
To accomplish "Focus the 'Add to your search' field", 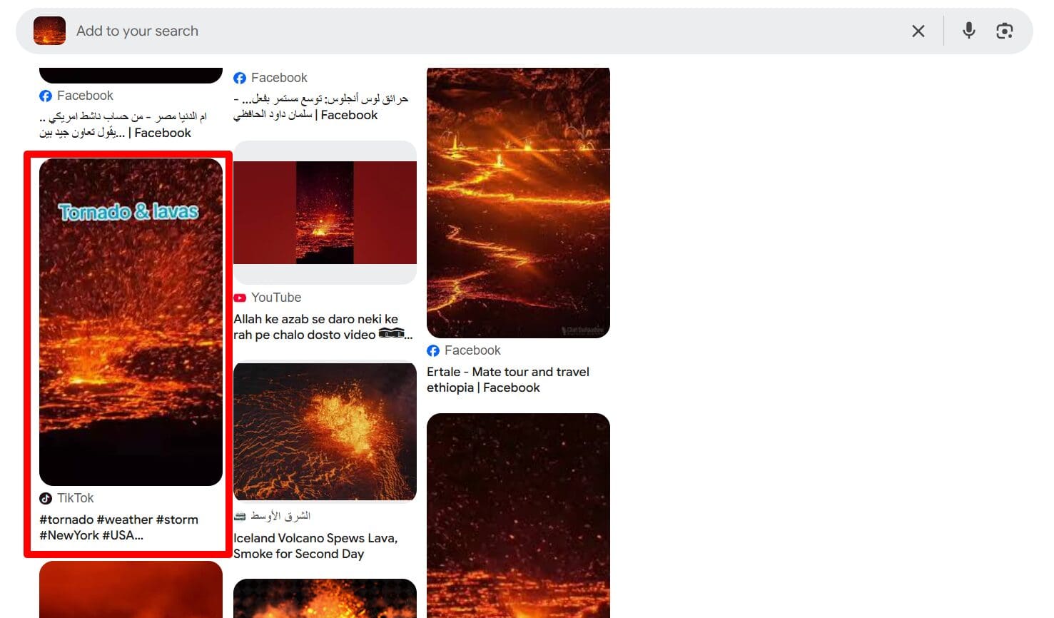I will (485, 31).
